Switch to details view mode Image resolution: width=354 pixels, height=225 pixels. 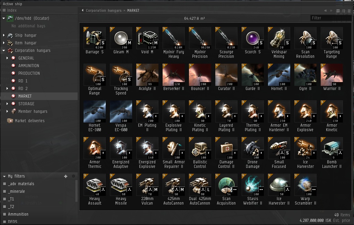(344, 11)
